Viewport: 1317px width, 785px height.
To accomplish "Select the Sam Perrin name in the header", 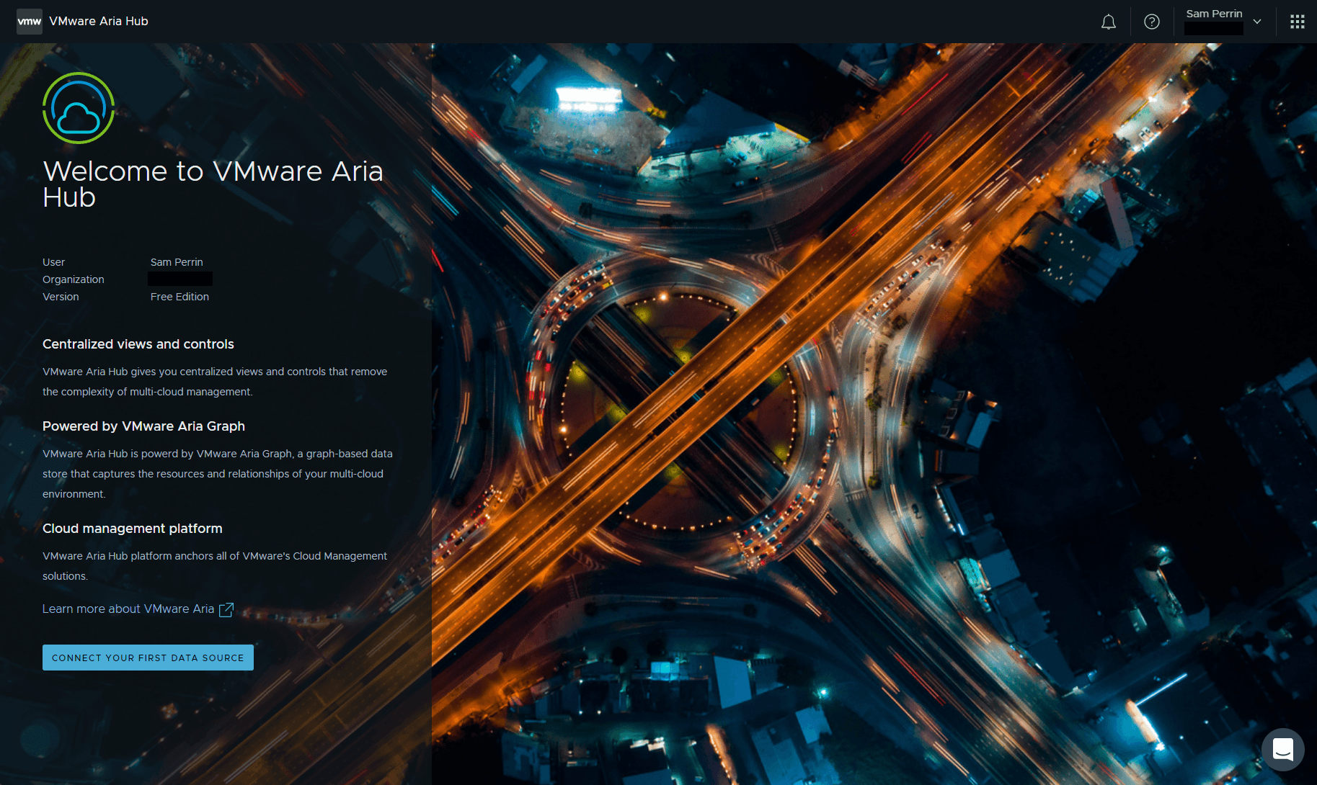I will coord(1214,13).
